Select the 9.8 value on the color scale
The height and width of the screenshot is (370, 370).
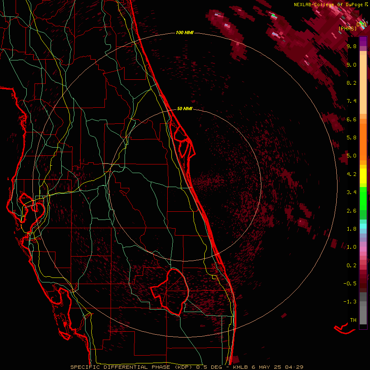[x=351, y=46]
